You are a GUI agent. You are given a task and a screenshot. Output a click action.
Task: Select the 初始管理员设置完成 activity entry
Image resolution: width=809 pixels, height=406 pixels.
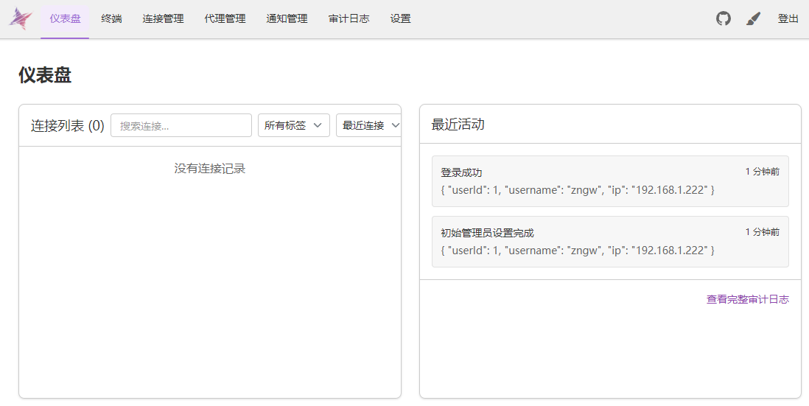click(609, 242)
